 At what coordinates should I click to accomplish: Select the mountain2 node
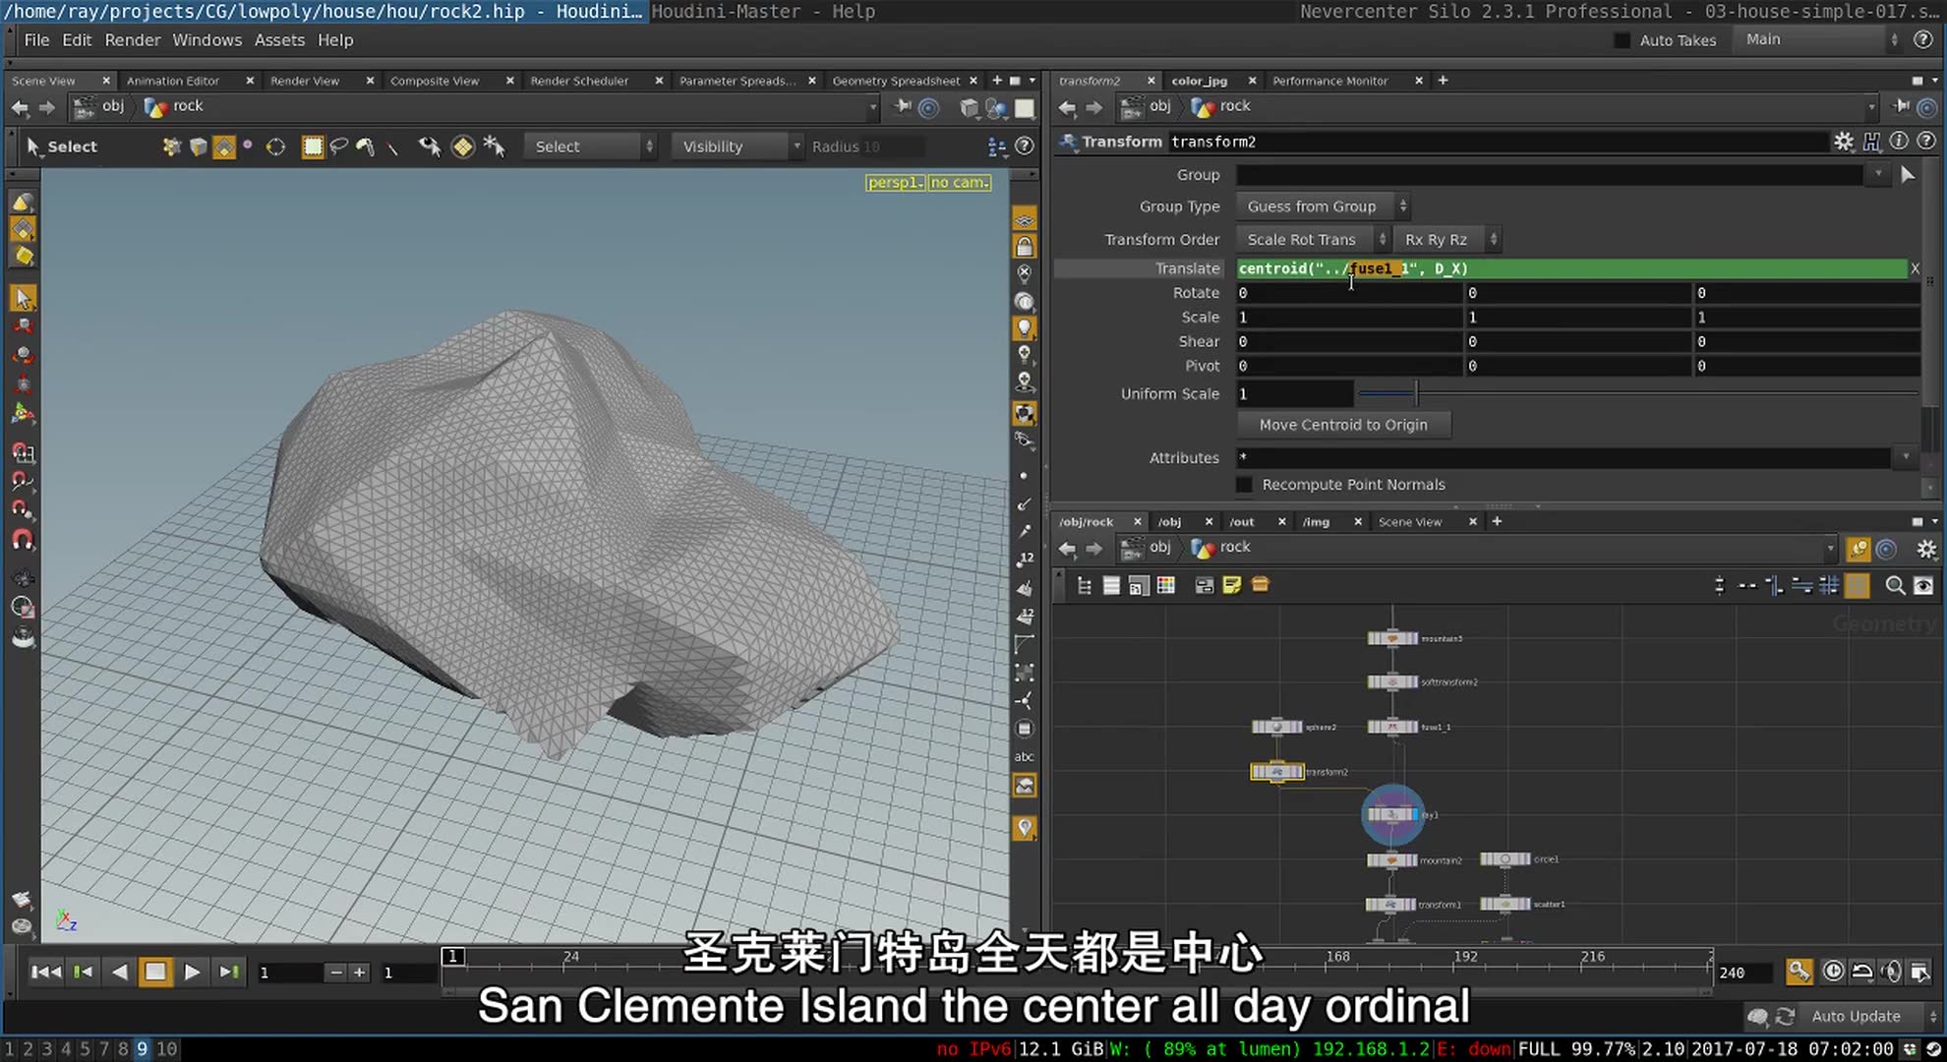(1391, 860)
